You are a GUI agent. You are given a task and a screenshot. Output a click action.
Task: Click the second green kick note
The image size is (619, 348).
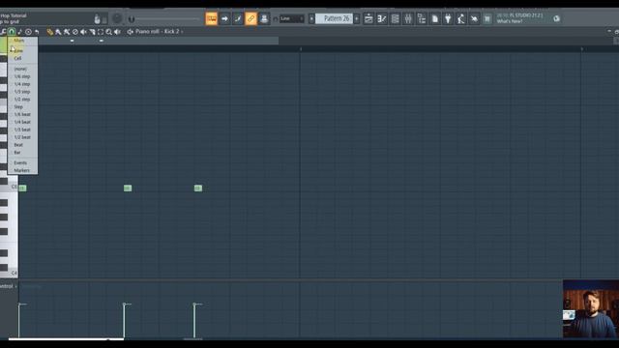[128, 188]
